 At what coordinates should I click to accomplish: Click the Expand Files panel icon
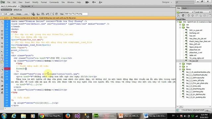210,16
